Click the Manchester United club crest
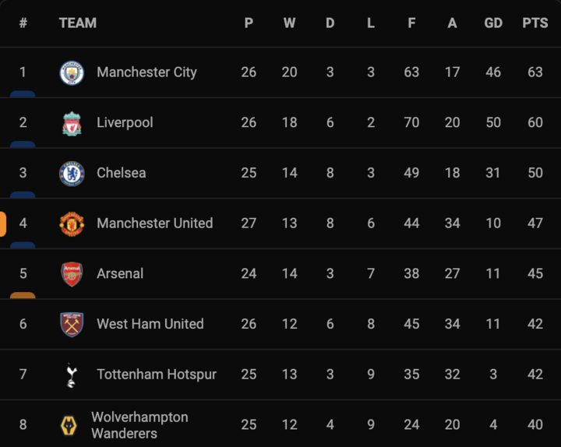561x447 pixels. pos(72,223)
